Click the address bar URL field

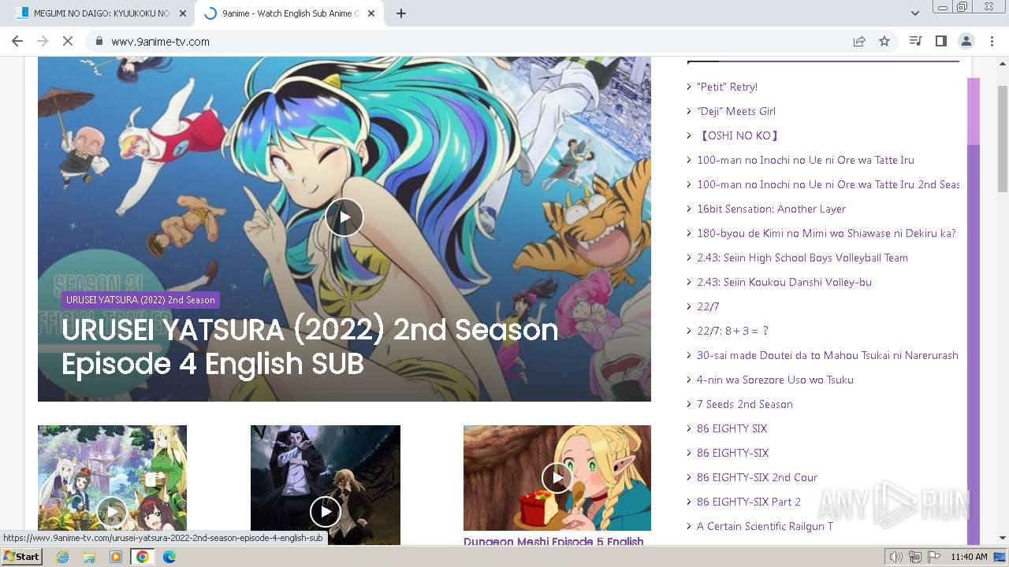[473, 41]
